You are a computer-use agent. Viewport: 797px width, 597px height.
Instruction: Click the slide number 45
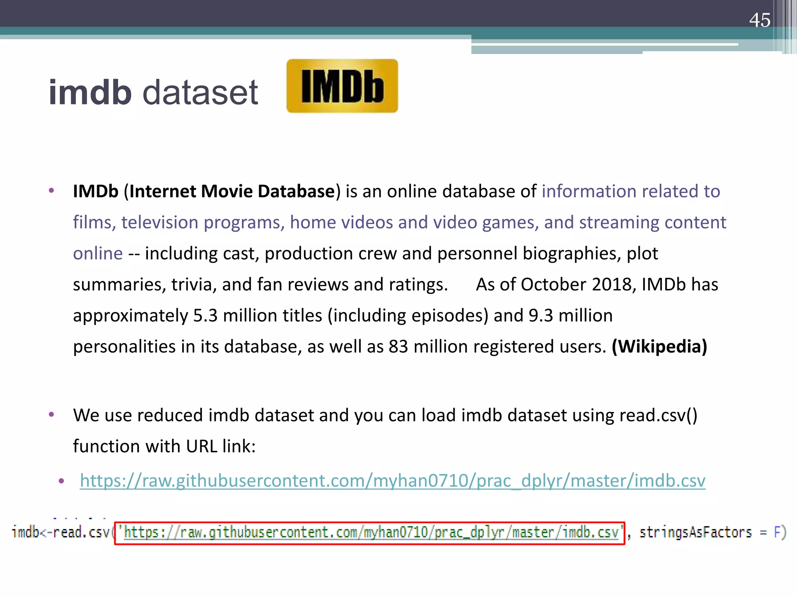pyautogui.click(x=760, y=20)
